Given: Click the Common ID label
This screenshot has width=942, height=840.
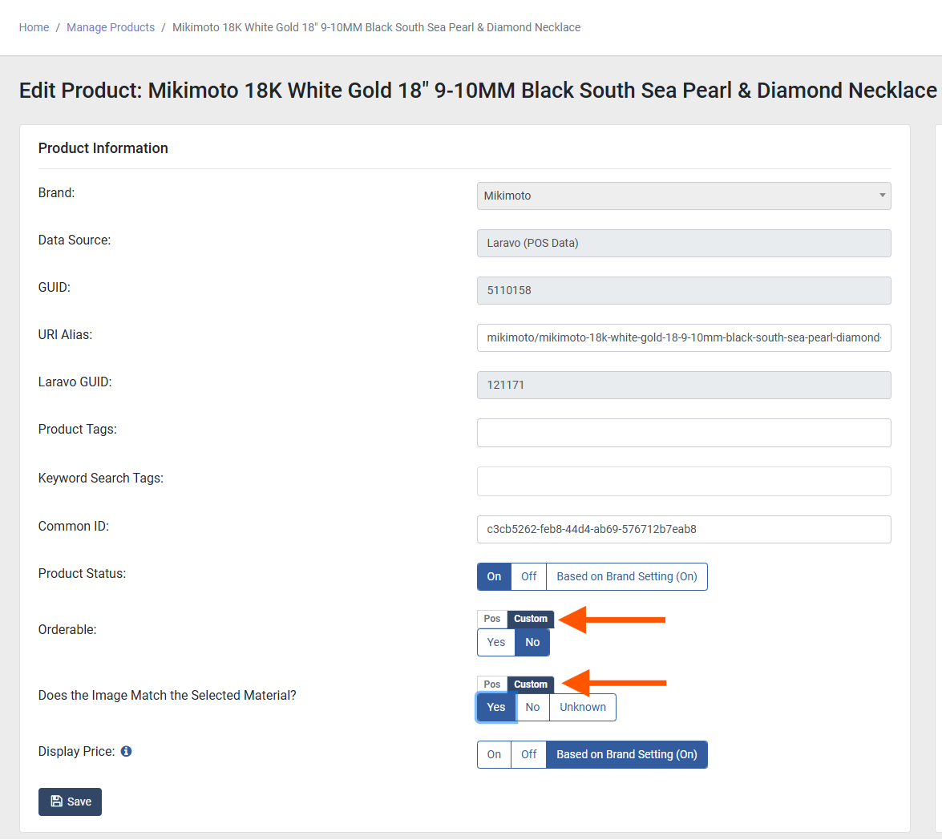Looking at the screenshot, I should point(73,526).
